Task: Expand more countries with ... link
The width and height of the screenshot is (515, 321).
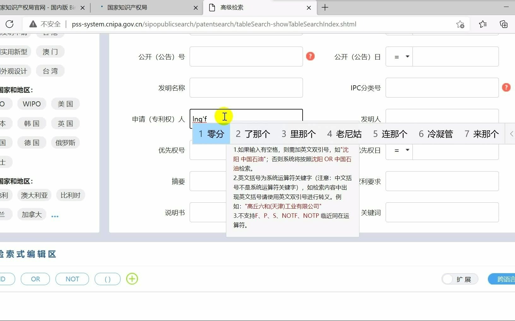Action: (x=55, y=216)
